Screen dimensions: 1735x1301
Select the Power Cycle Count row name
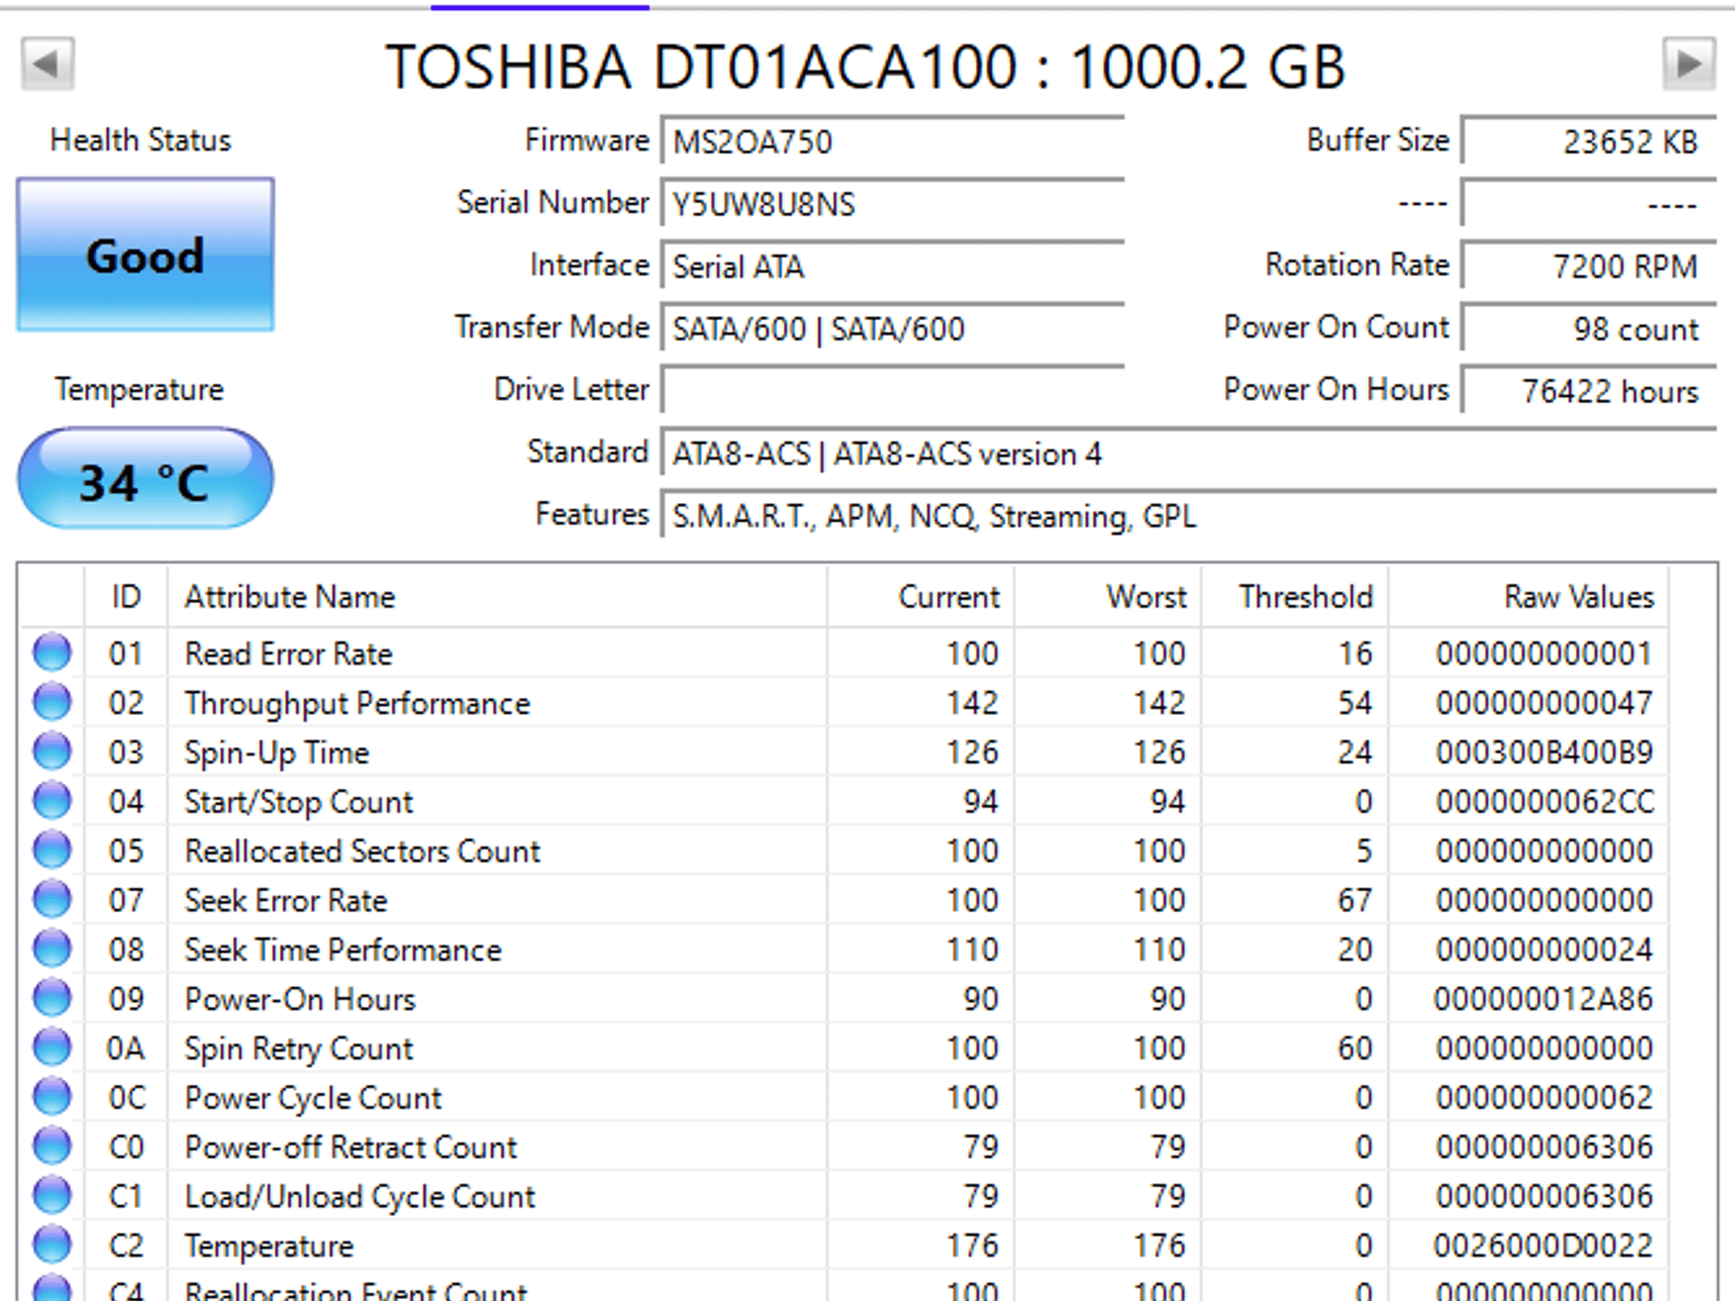[313, 1099]
